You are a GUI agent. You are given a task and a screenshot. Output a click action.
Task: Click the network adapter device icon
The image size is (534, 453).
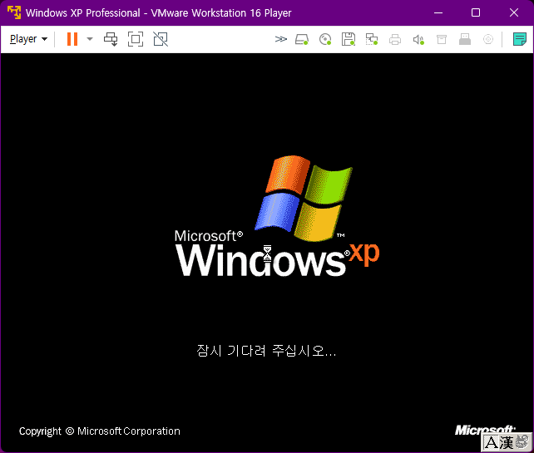point(372,39)
